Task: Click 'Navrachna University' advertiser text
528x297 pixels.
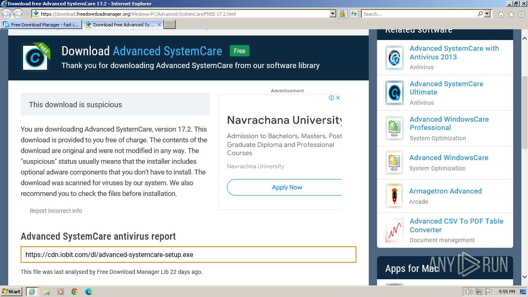Action: pos(255,166)
